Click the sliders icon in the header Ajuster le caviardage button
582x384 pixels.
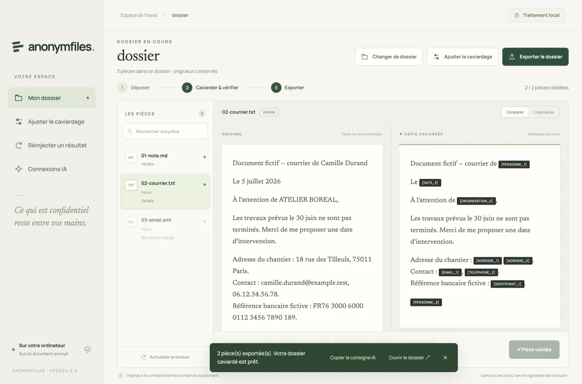pyautogui.click(x=436, y=57)
